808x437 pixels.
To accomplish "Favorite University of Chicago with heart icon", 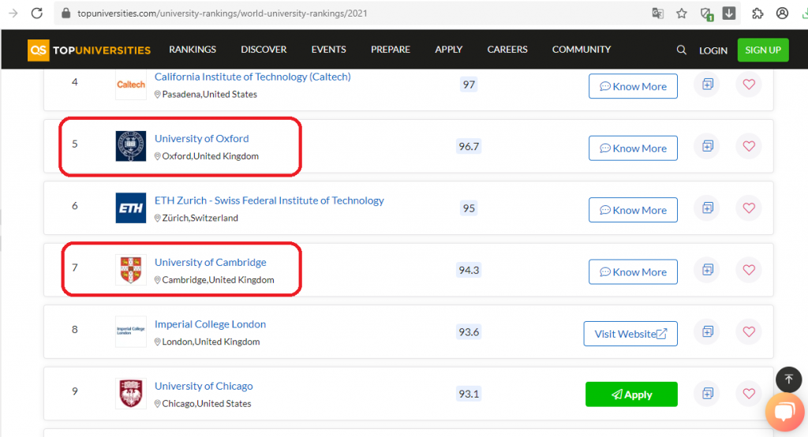I will pyautogui.click(x=749, y=393).
